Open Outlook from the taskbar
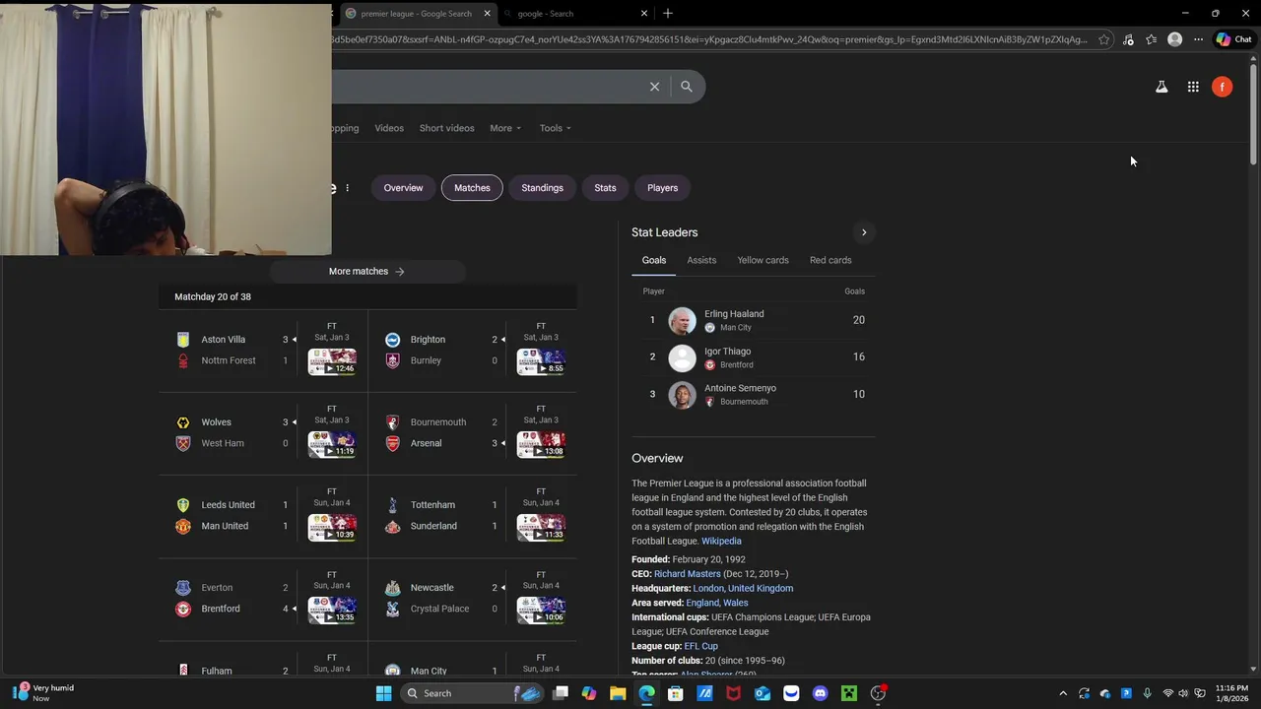This screenshot has width=1261, height=709. tap(762, 693)
